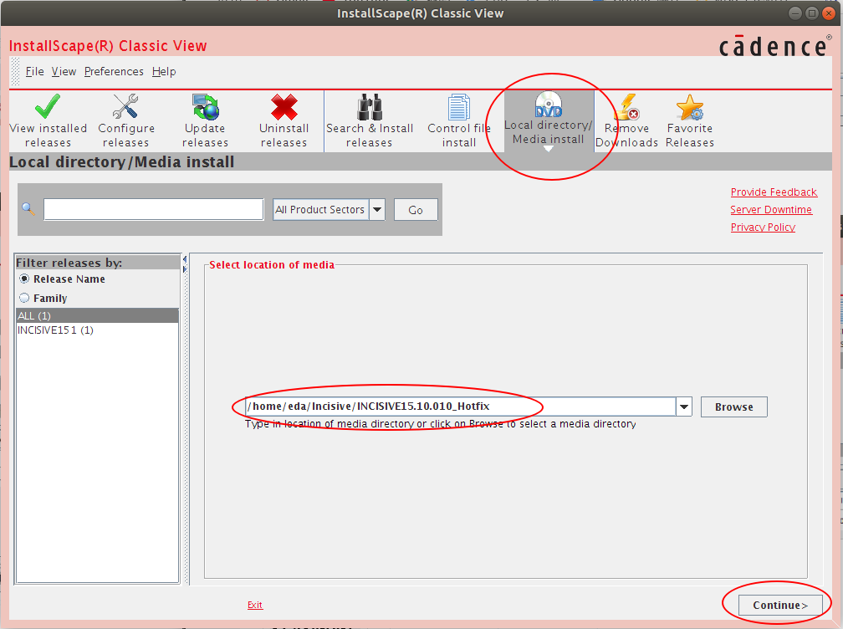Collapse the filter panel using splitter arrows
The height and width of the screenshot is (629, 843).
click(184, 259)
